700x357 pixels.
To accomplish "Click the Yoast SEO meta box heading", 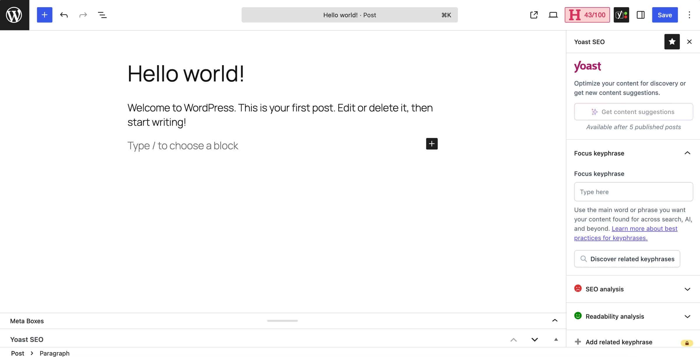I will tap(27, 340).
